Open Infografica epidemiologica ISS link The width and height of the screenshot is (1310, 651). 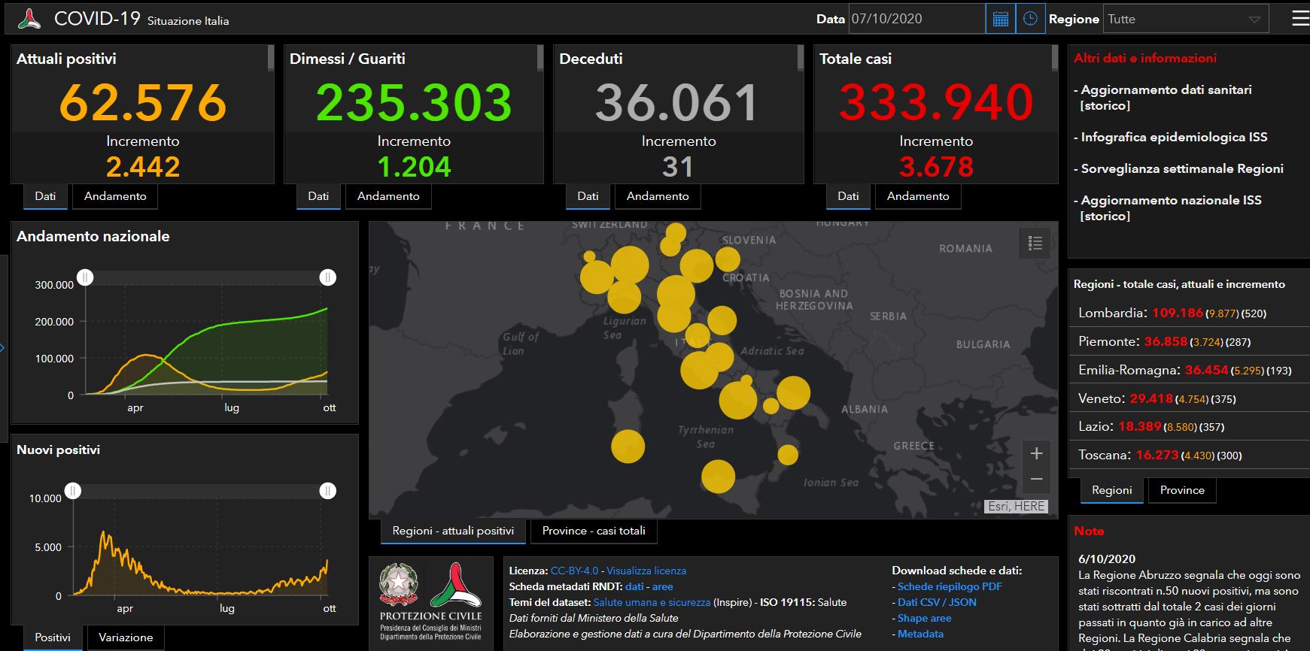tap(1174, 137)
